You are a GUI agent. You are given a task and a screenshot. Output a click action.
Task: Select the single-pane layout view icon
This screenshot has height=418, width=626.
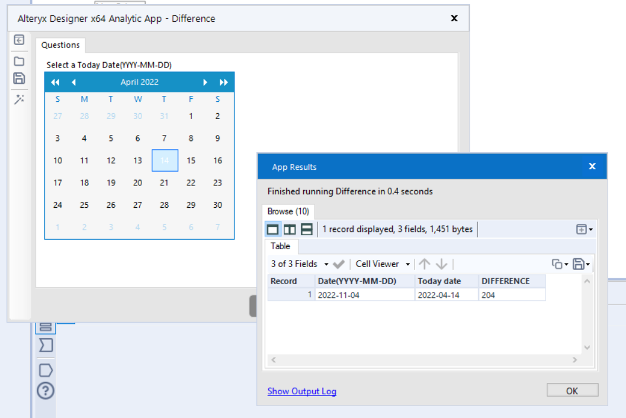point(273,229)
